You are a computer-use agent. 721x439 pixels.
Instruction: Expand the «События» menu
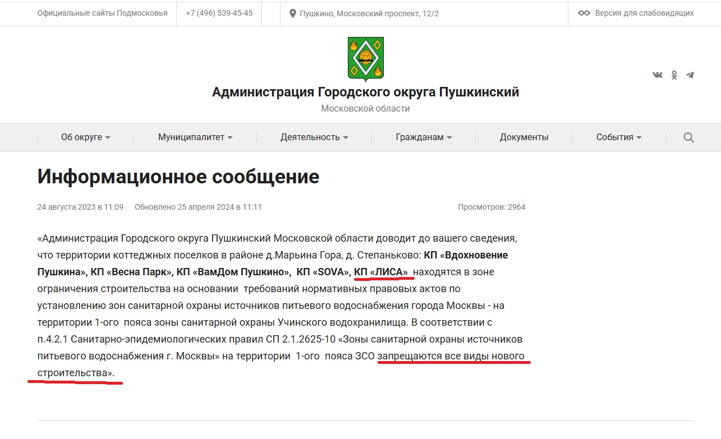619,137
